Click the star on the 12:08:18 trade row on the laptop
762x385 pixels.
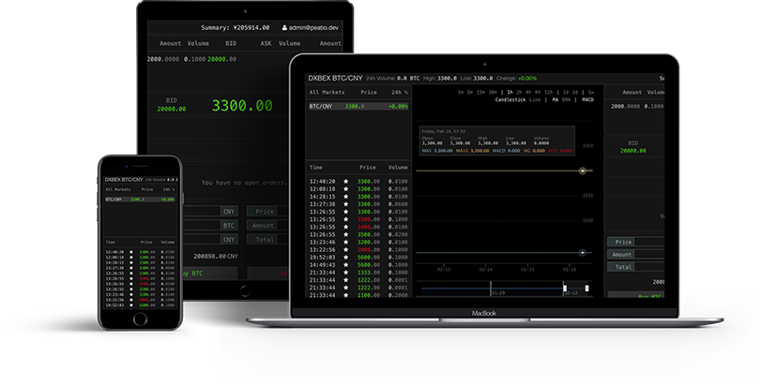(346, 189)
